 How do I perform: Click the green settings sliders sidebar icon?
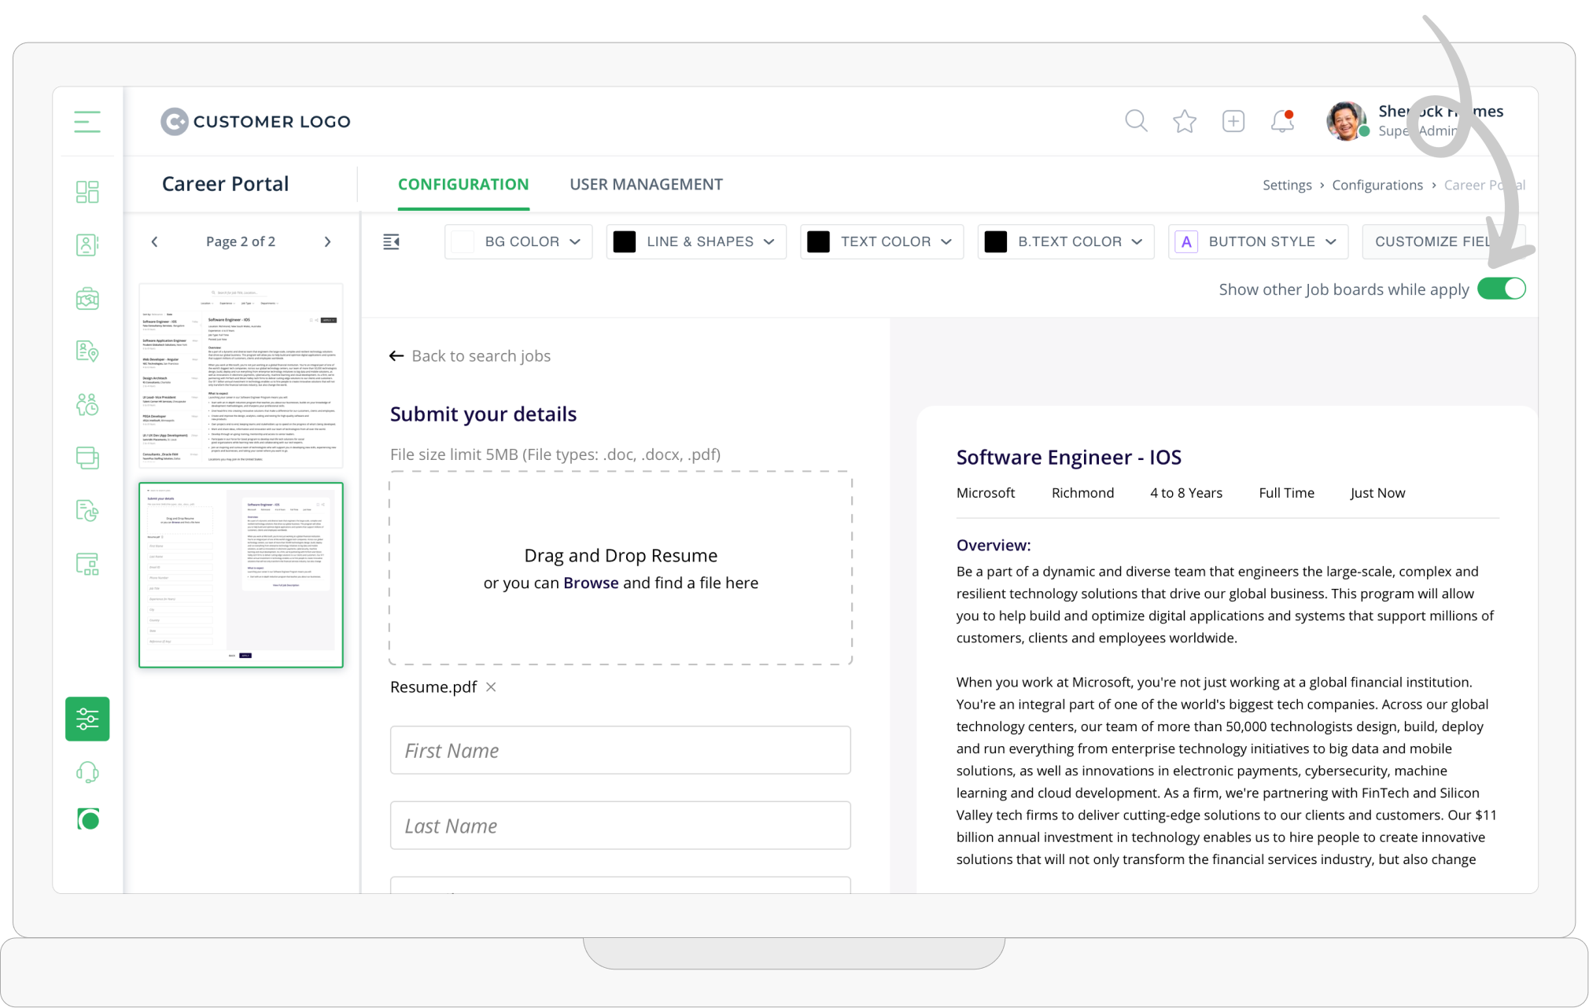[x=87, y=719]
